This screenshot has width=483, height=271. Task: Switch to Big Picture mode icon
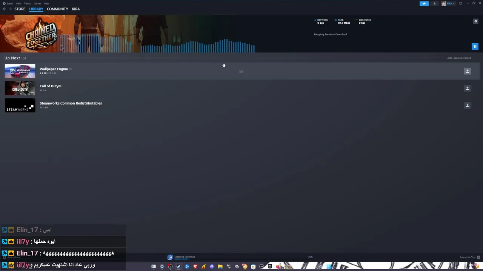pyautogui.click(x=460, y=3)
